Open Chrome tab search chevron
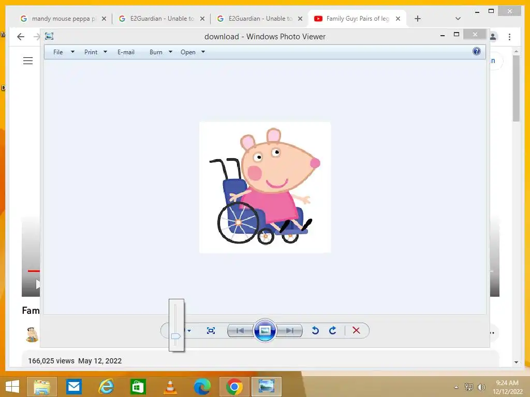Image resolution: width=530 pixels, height=397 pixels. 458,19
